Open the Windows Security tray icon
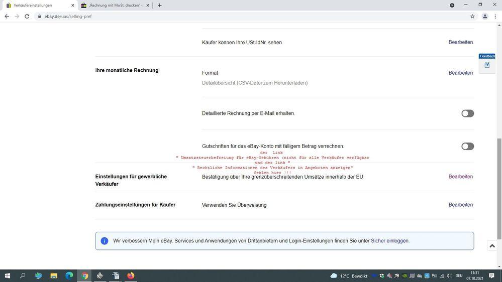 tap(381, 276)
